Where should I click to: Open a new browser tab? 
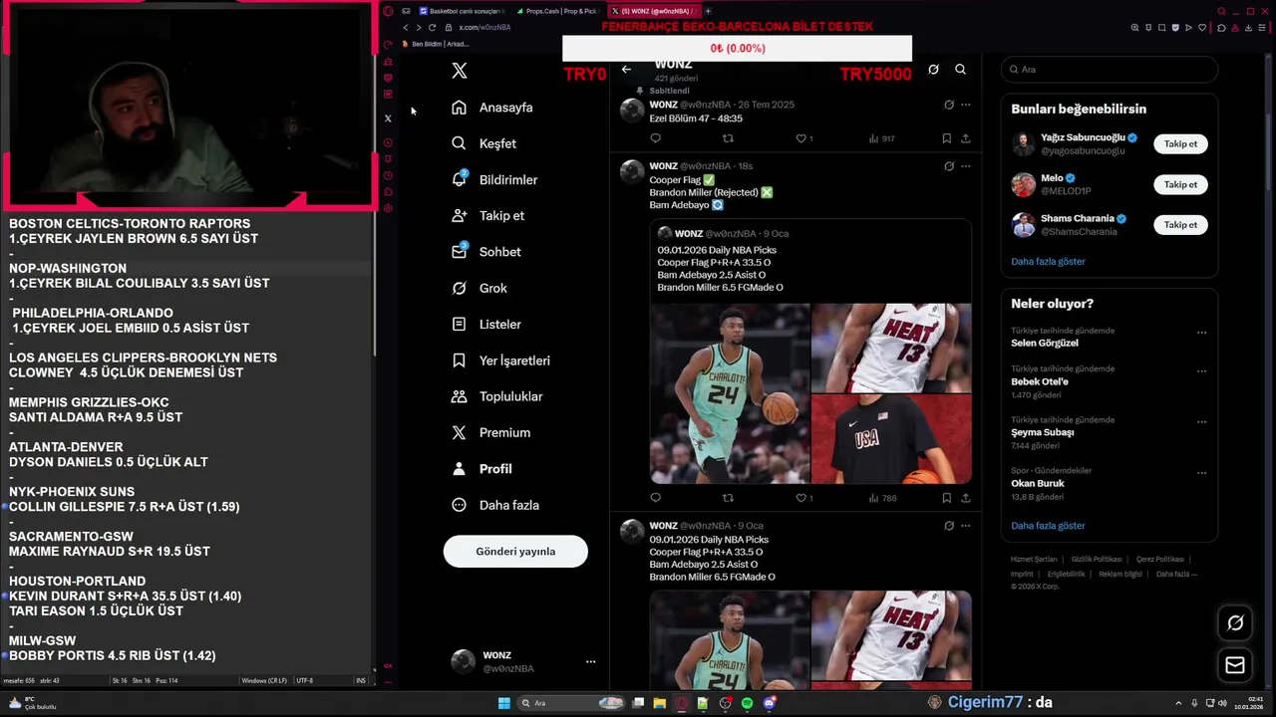pos(708,11)
